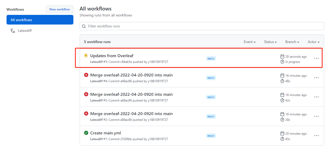Image resolution: width=333 pixels, height=149 pixels.
Task: Select All workflows in sidebar
Action: (x=40, y=20)
